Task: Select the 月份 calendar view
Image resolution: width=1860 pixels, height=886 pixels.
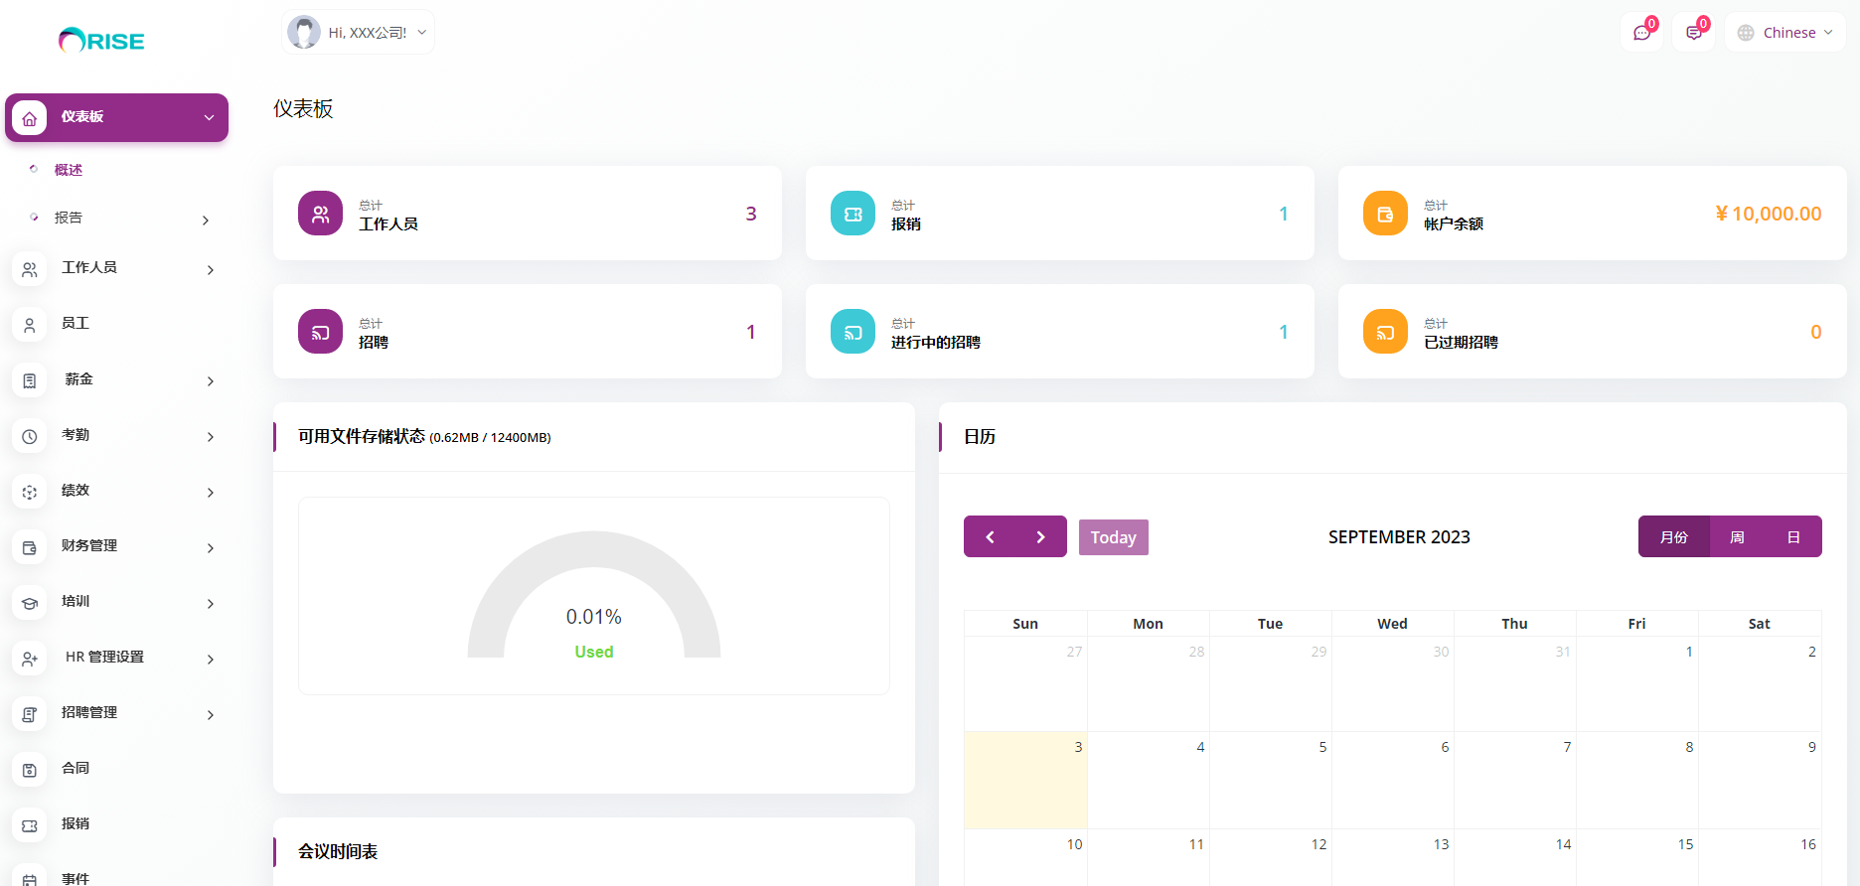Action: pos(1674,537)
